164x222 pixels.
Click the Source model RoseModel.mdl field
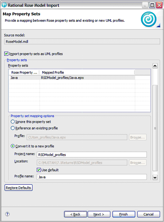tap(82, 42)
